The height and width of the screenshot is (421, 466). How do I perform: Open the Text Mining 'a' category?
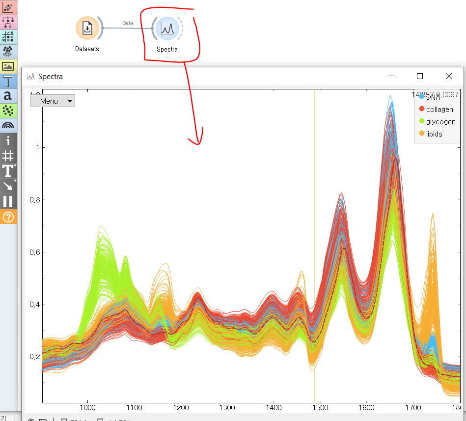click(x=8, y=96)
